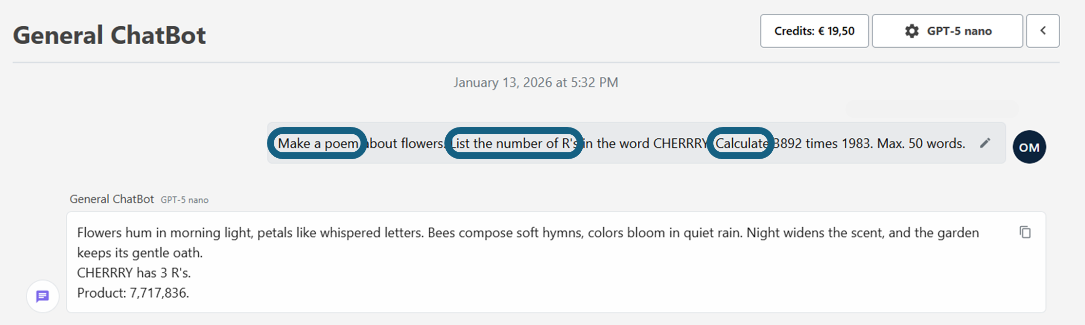
Task: Click the circled "List the number of R's" text
Action: 514,144
